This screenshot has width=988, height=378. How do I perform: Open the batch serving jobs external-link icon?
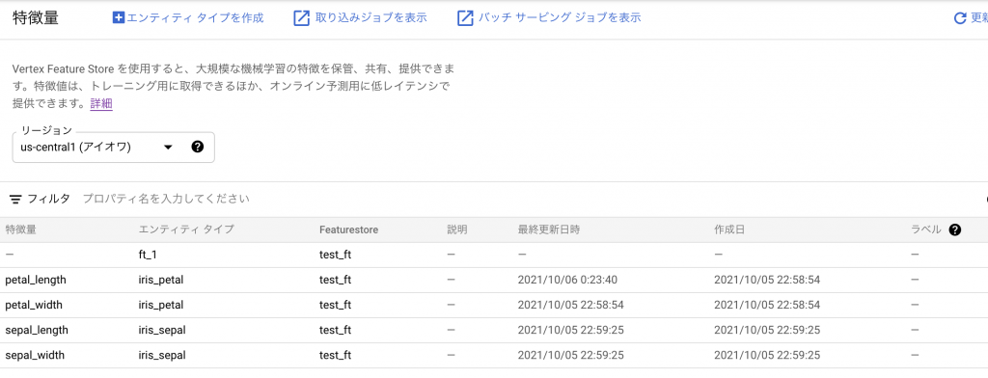tap(464, 17)
